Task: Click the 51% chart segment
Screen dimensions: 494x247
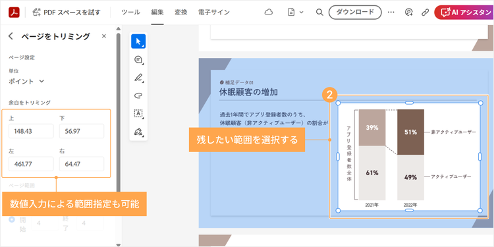Action: (410, 132)
